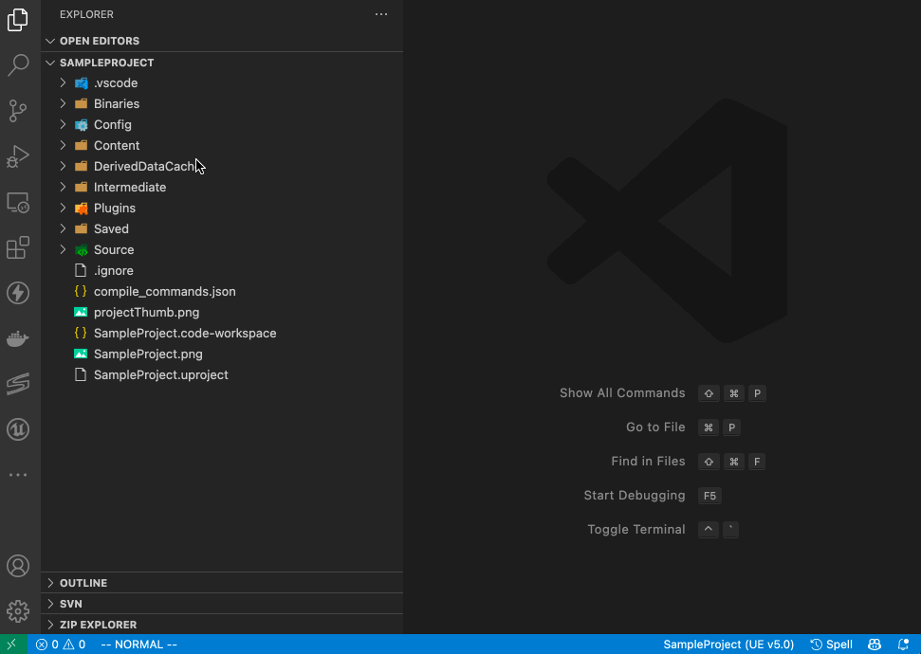Click the Toggle Terminal label
Image resolution: width=921 pixels, height=654 pixels.
click(636, 529)
